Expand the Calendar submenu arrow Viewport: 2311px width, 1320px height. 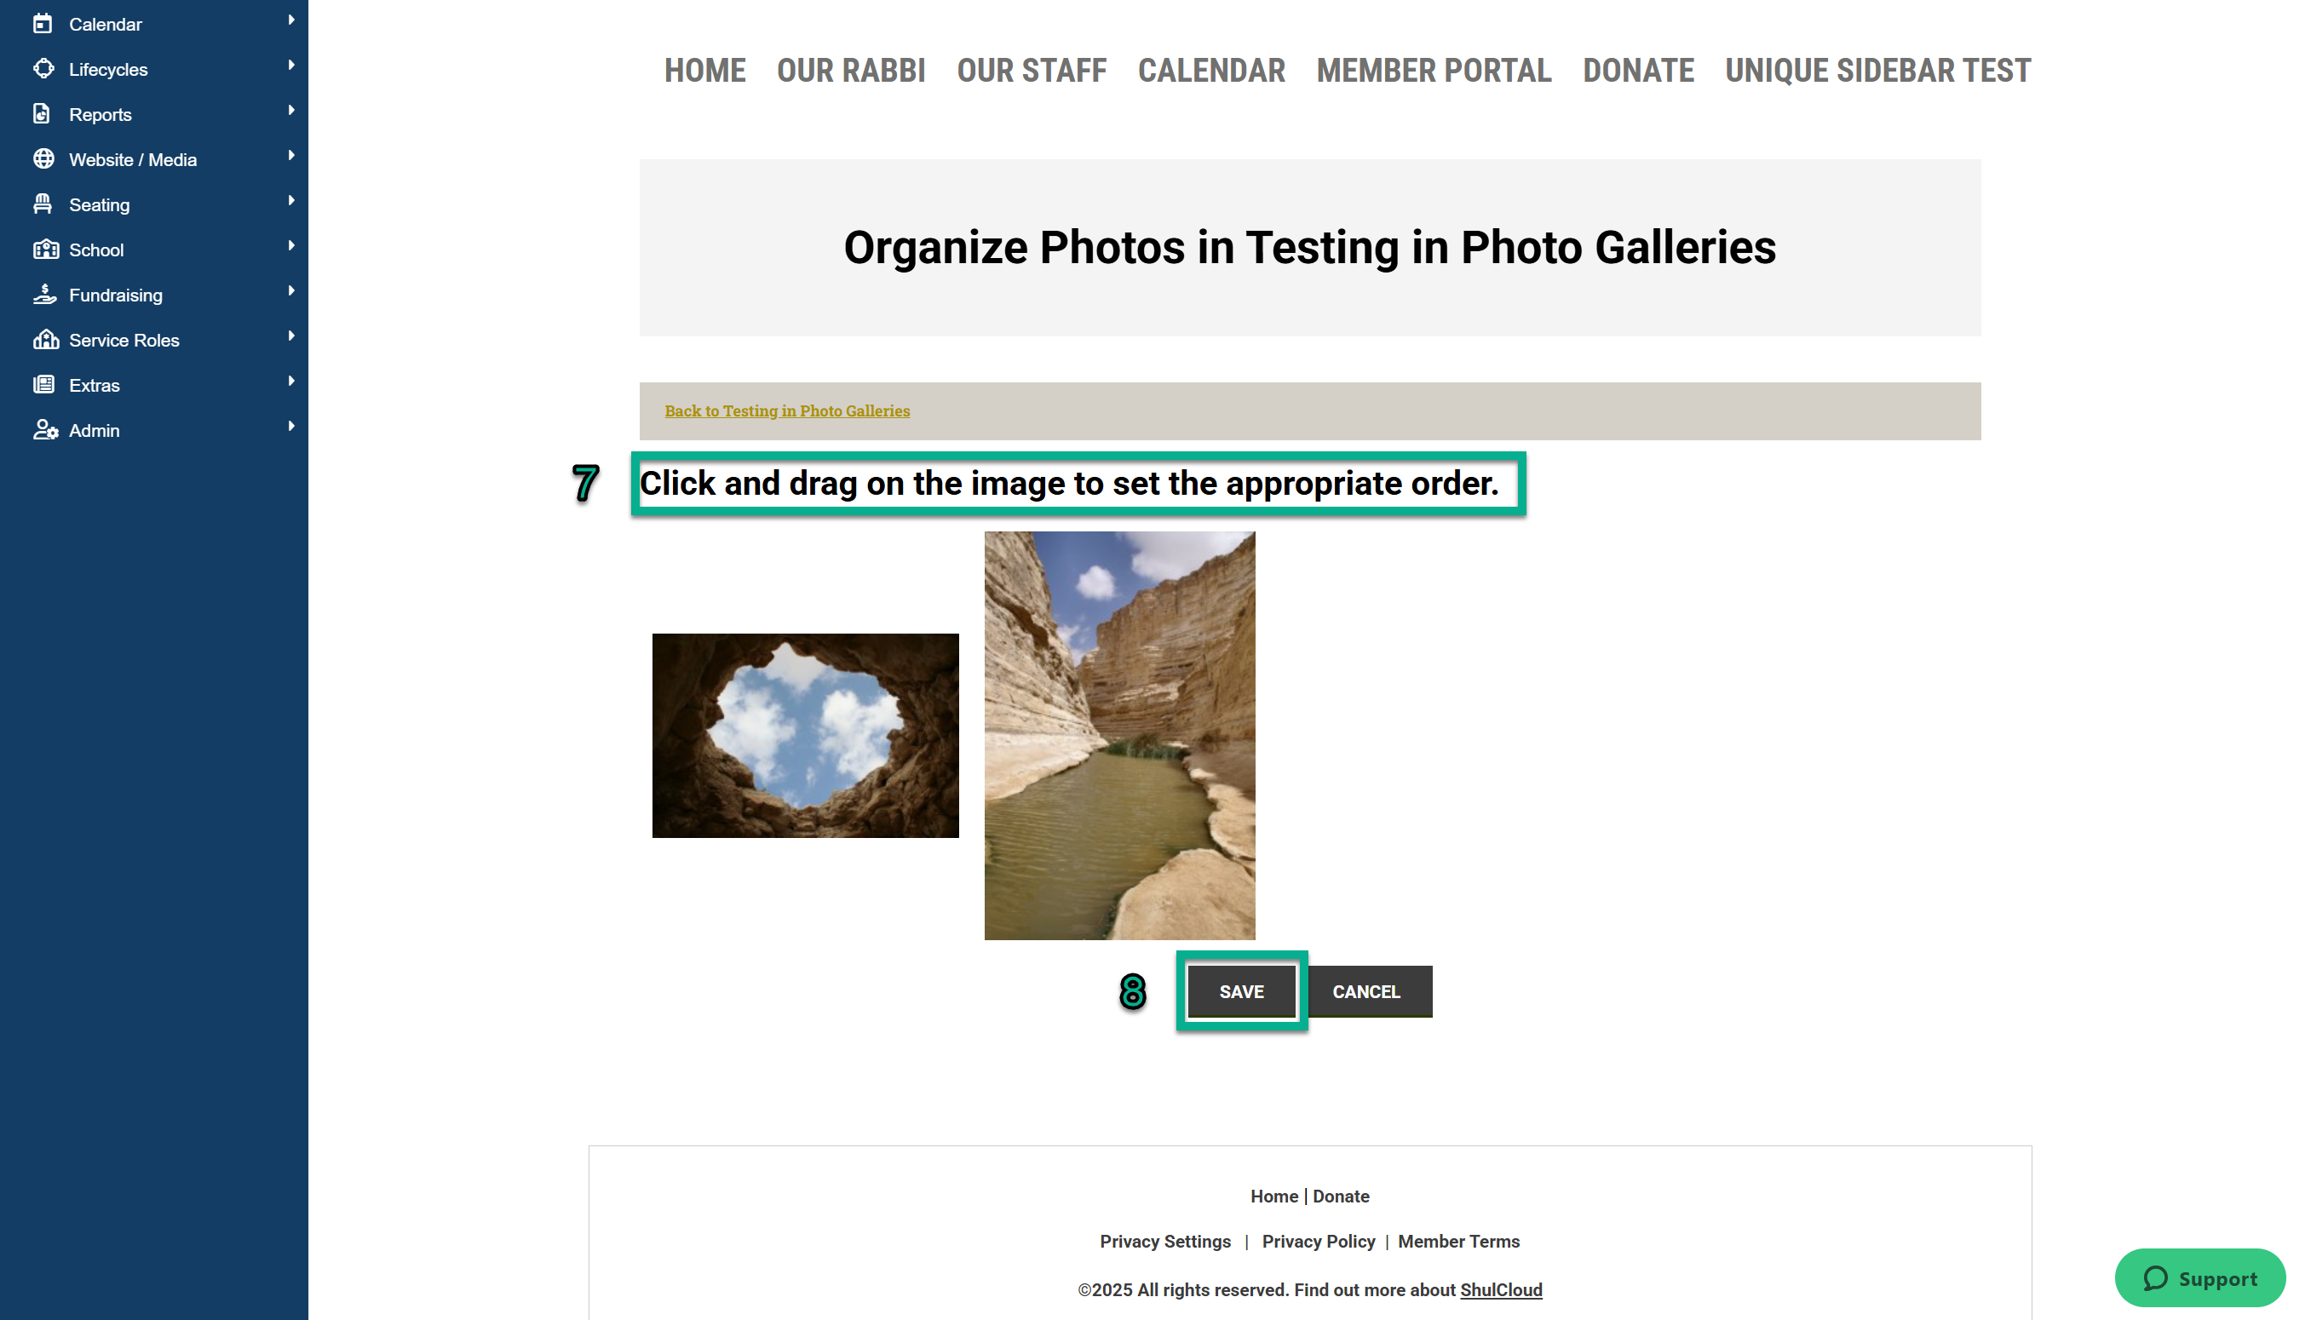pyautogui.click(x=291, y=20)
